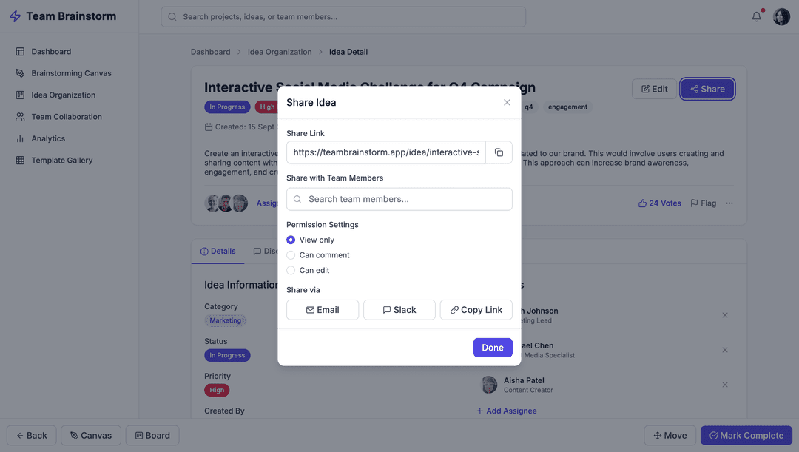Choose the Can edit permission
This screenshot has width=799, height=452.
[x=291, y=271]
